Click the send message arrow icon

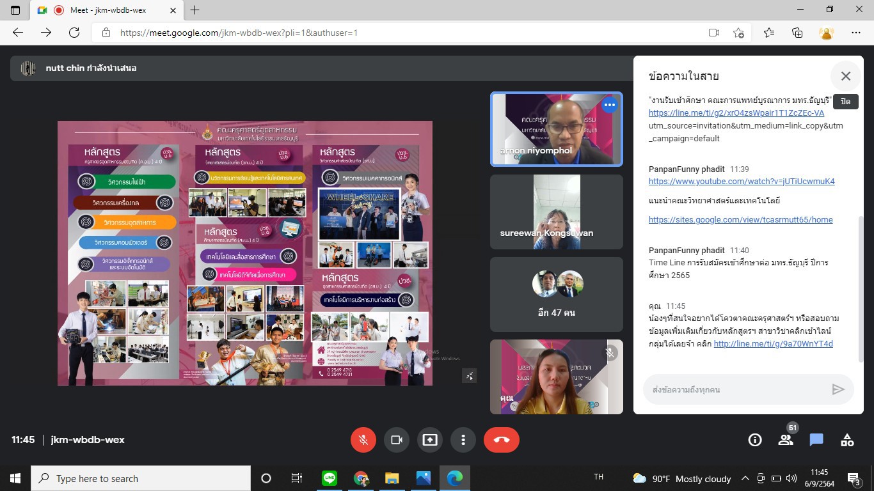pos(838,389)
